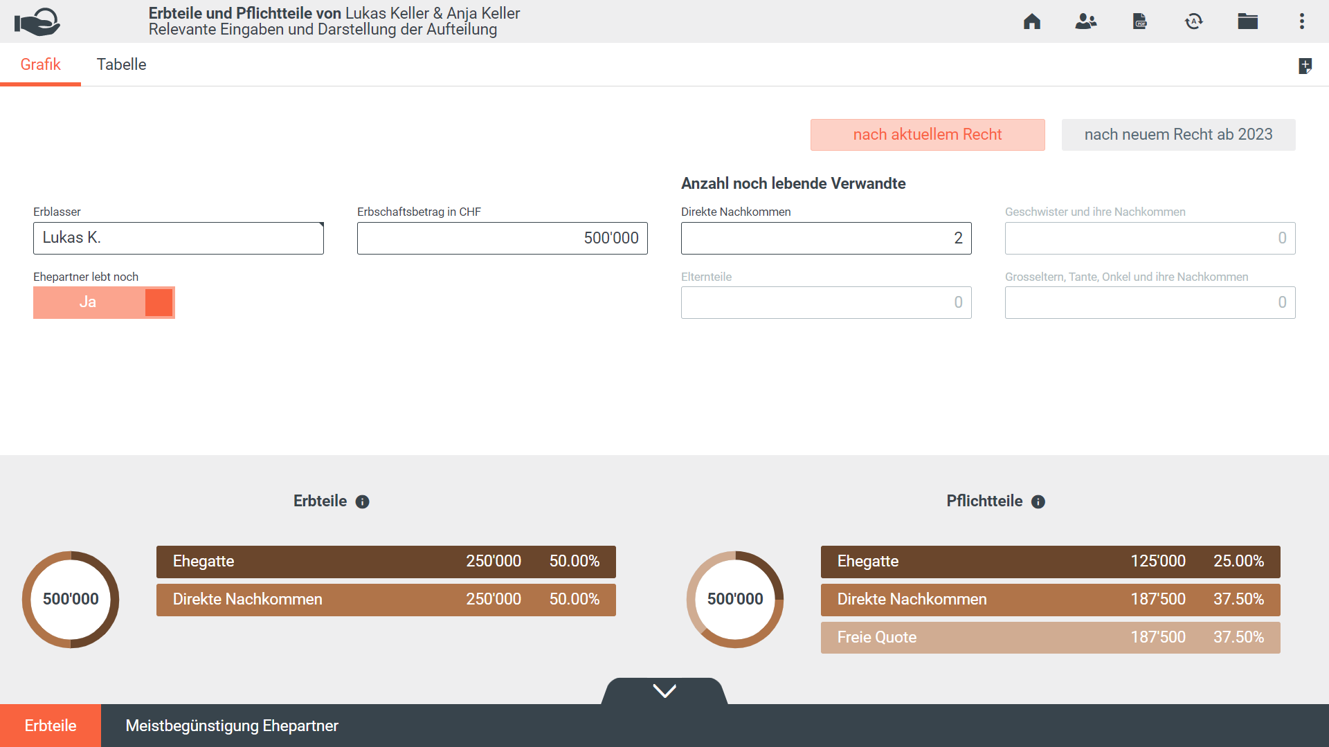Click the Pflichtteile section heading
1329x747 pixels.
pyautogui.click(x=984, y=501)
